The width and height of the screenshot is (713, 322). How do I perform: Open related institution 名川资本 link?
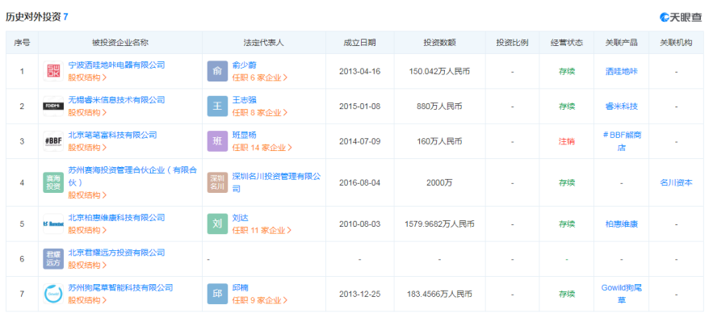[x=676, y=182]
